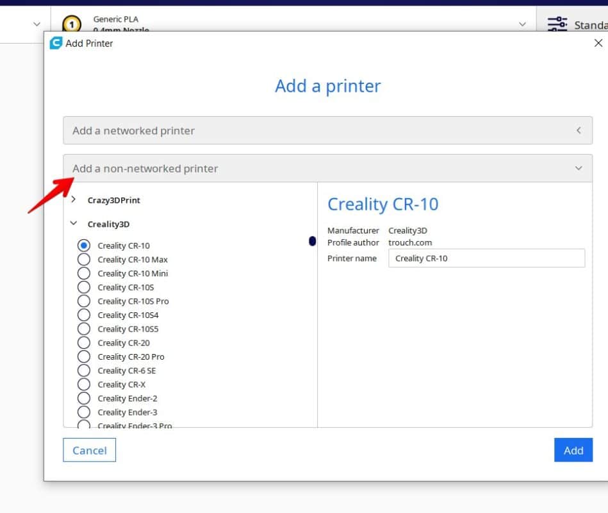Select the Creality CR-10 Mini printer

coord(84,273)
